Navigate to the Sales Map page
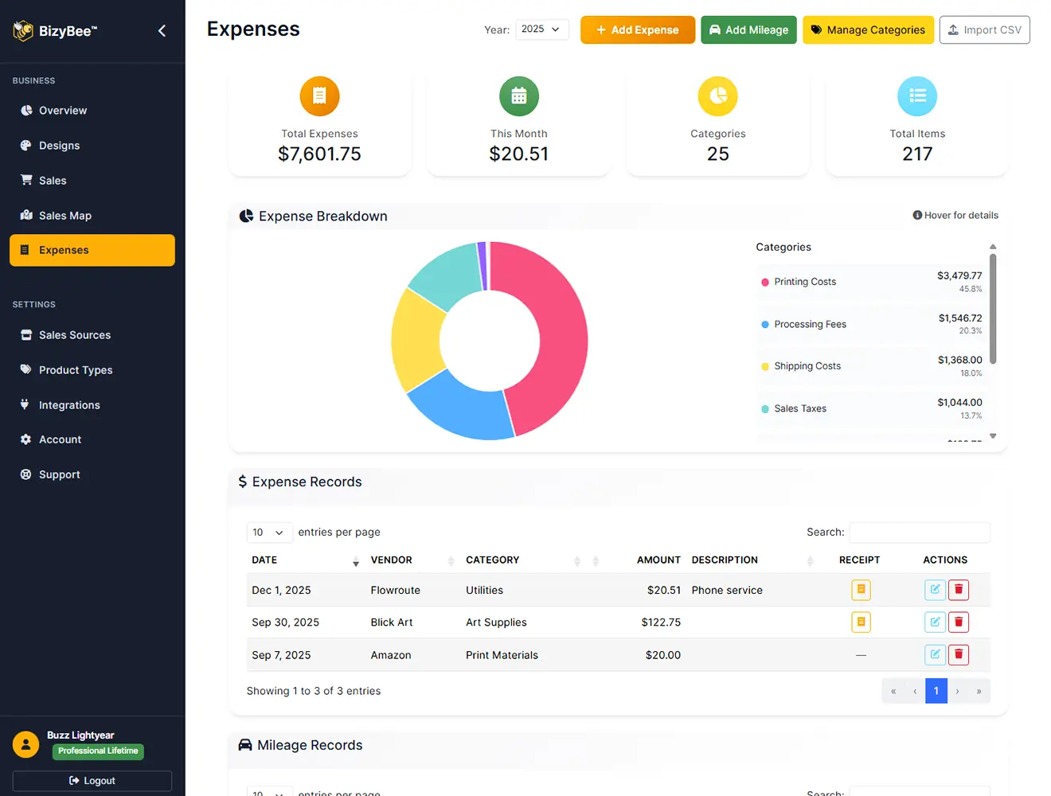 point(65,215)
